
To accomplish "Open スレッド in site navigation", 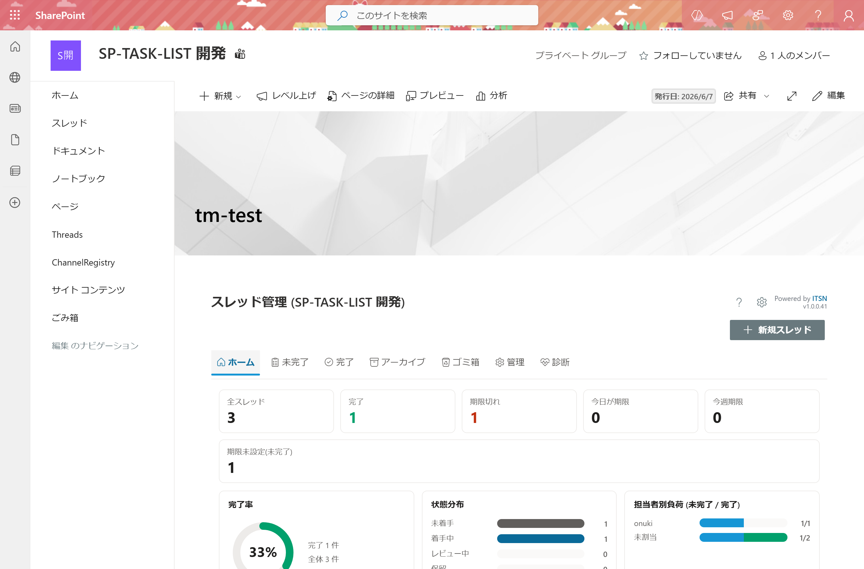I will click(70, 123).
